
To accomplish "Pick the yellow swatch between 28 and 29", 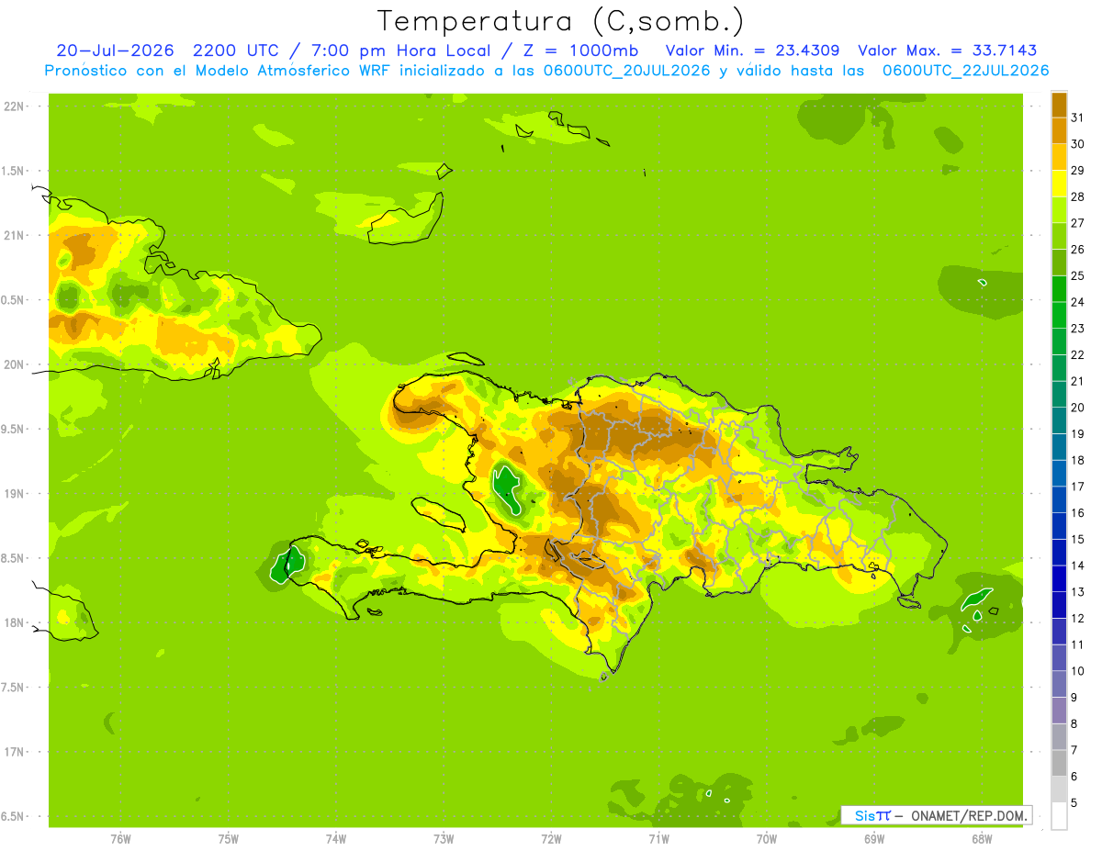I will [1059, 184].
